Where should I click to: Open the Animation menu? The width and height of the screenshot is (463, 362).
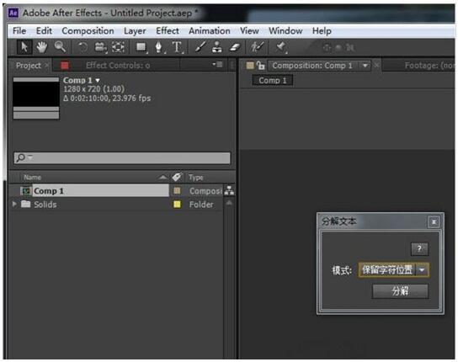pyautogui.click(x=210, y=30)
